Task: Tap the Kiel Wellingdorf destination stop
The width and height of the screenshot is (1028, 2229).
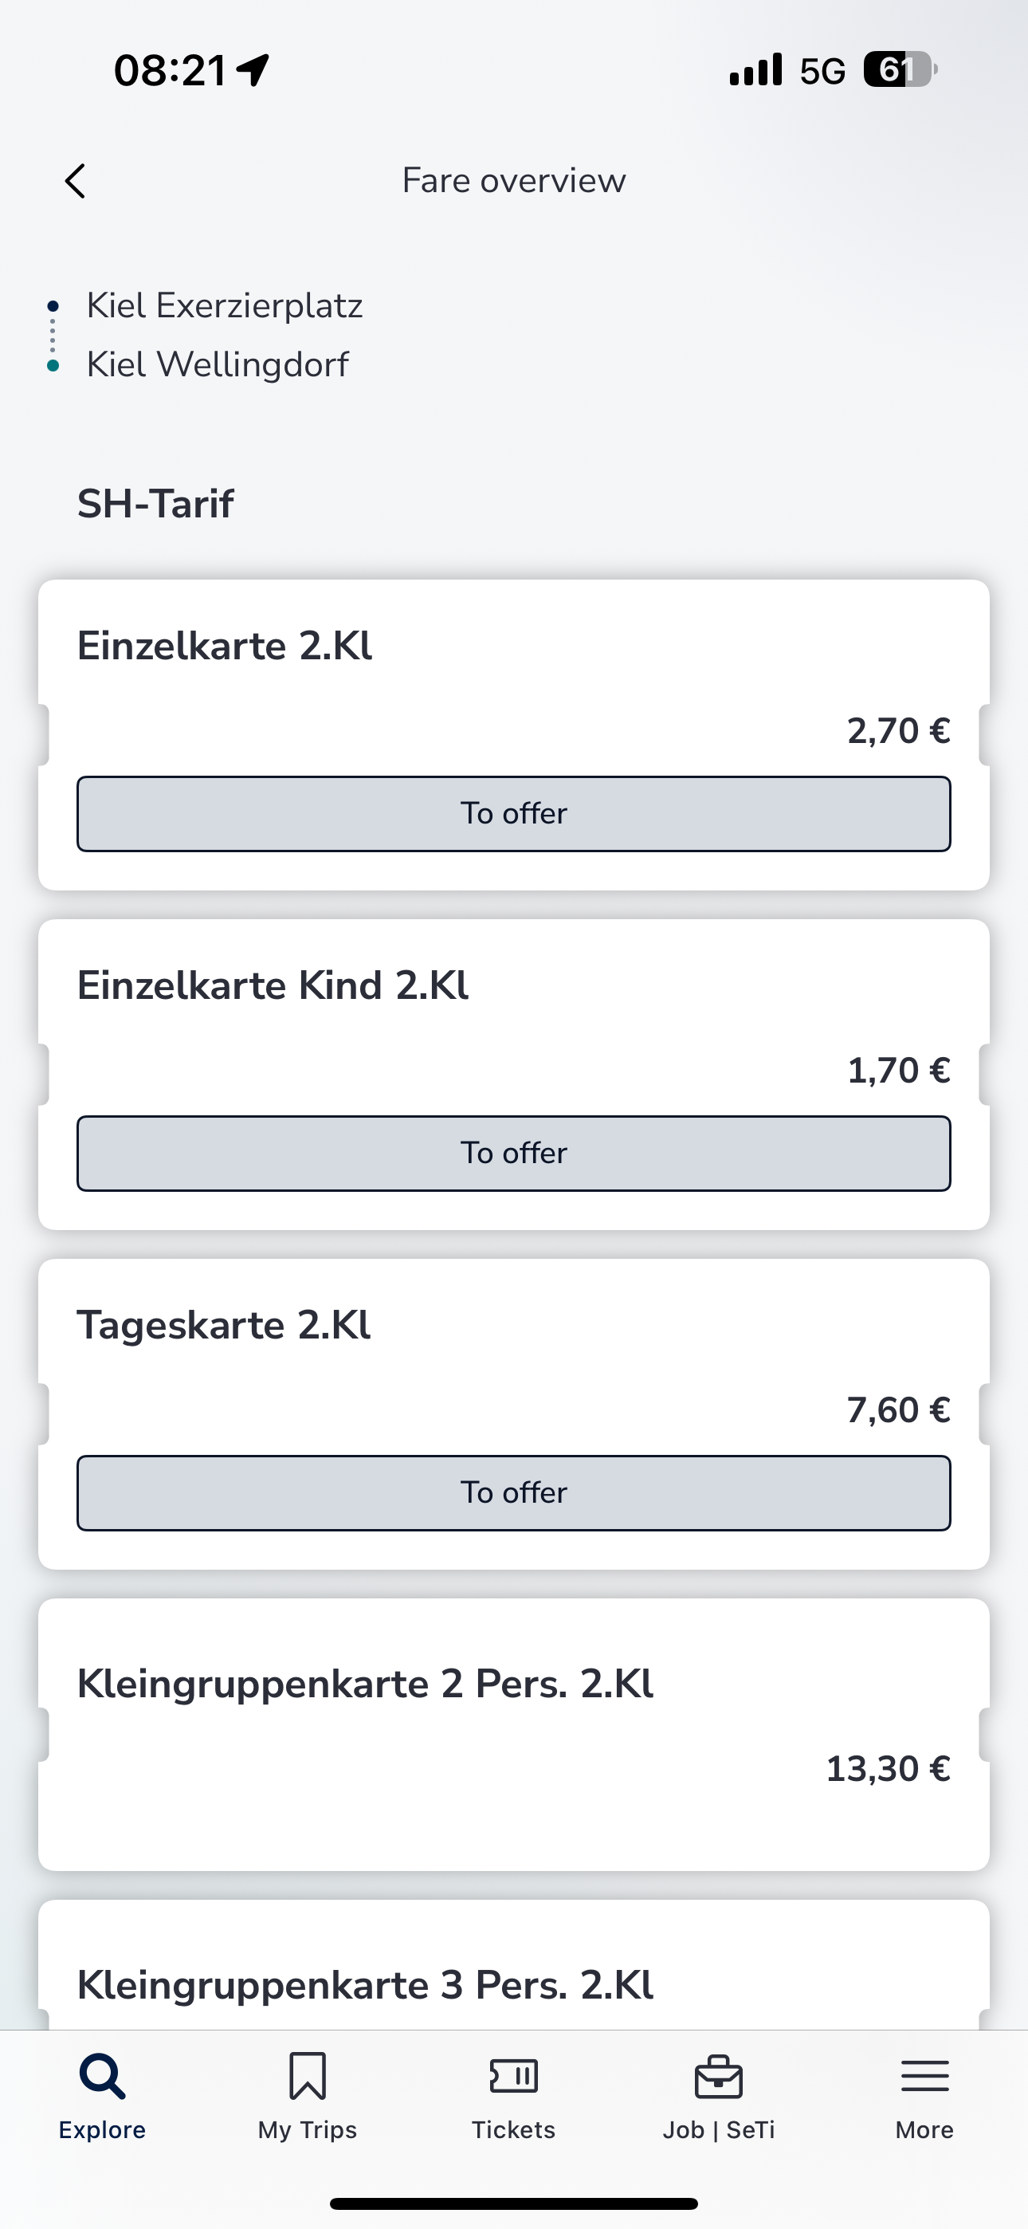Action: coord(218,364)
